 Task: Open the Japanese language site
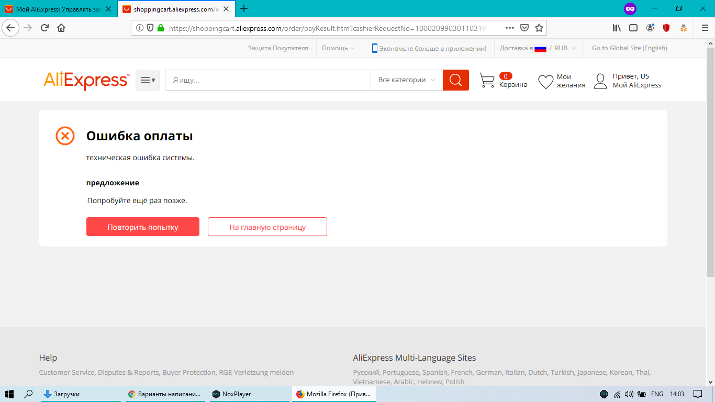(x=591, y=373)
